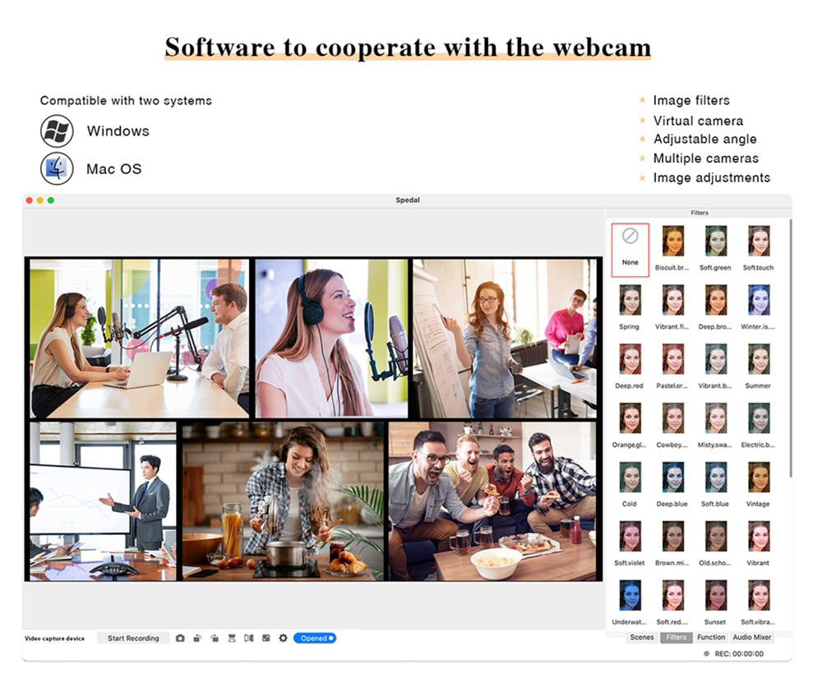Click the vertical flip icon
Viewport: 822px width, 673px height.
(232, 638)
